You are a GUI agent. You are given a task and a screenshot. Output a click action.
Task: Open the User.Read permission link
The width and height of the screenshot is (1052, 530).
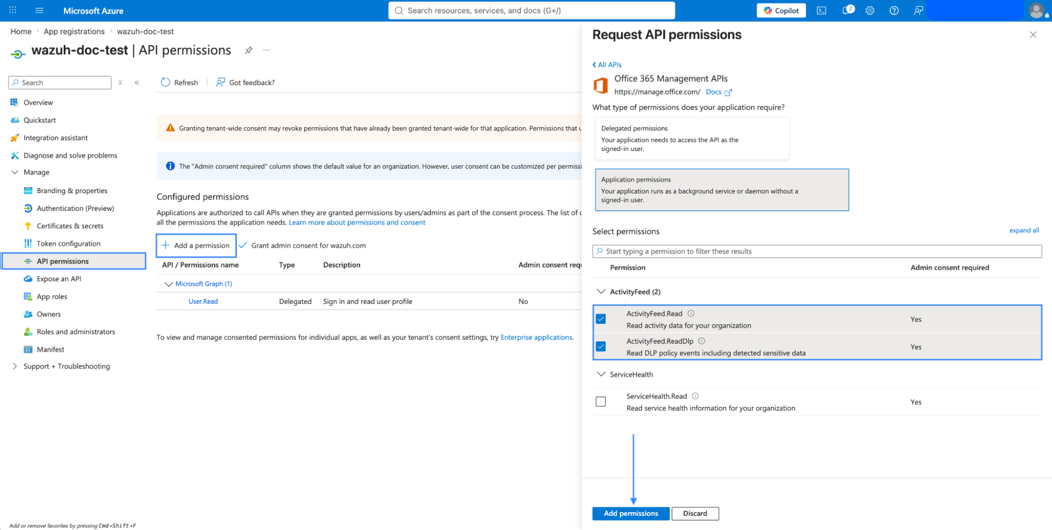[x=203, y=301]
